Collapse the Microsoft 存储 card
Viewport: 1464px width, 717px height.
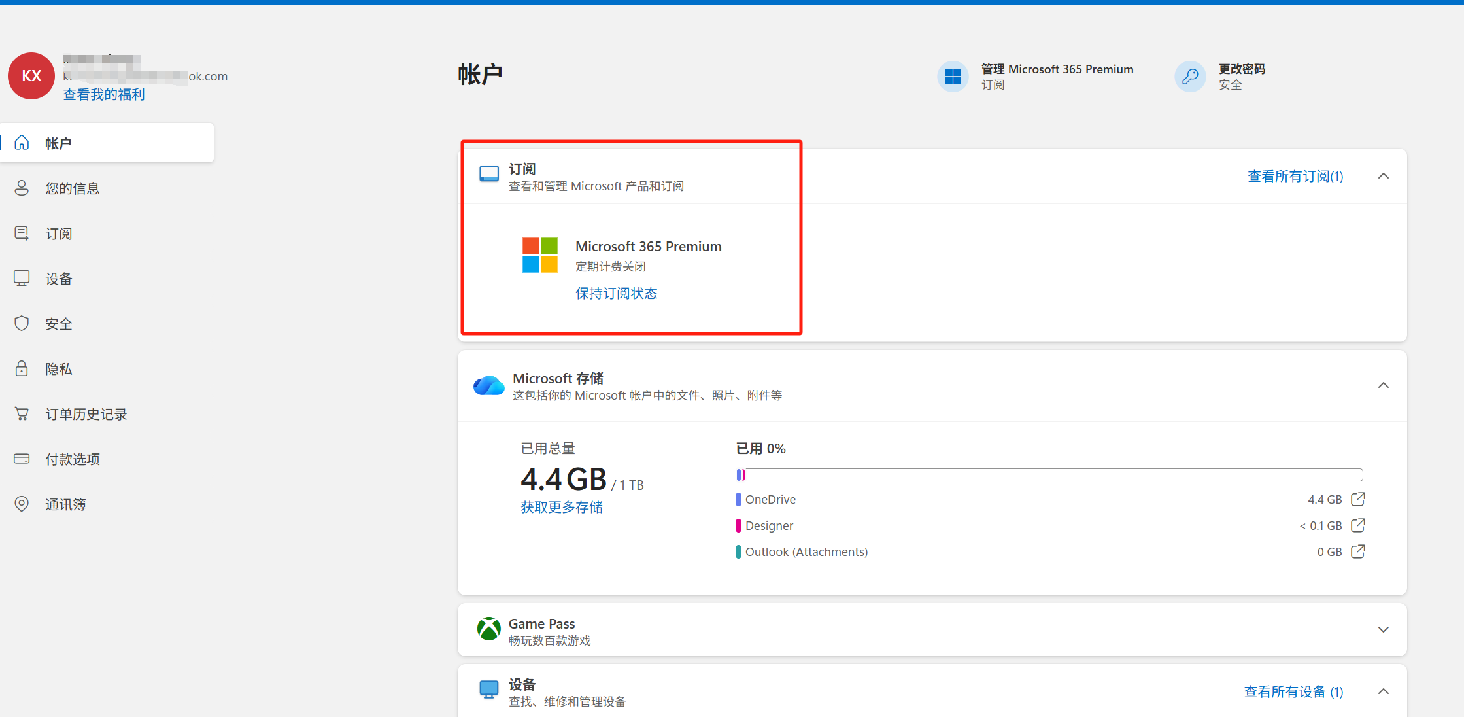[1384, 385]
